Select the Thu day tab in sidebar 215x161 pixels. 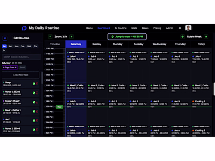[x=36, y=46]
